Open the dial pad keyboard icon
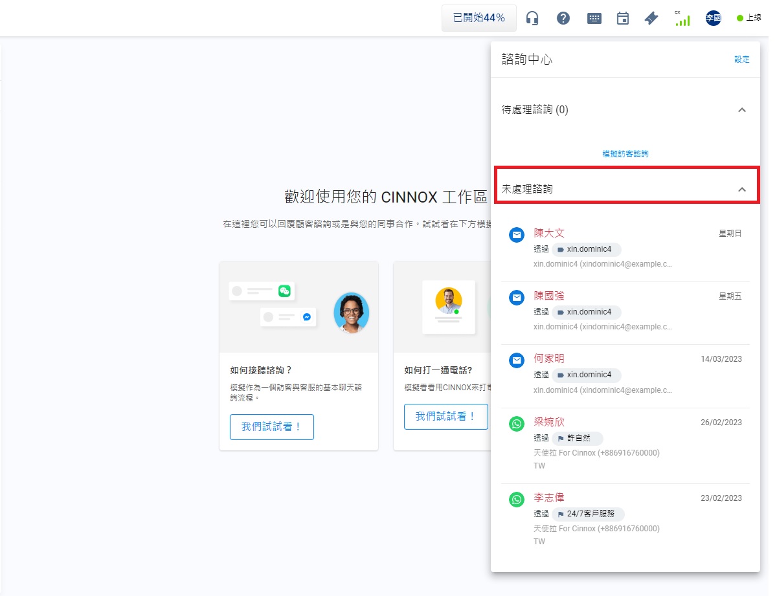Viewport: 777px width, 596px height. [x=594, y=18]
